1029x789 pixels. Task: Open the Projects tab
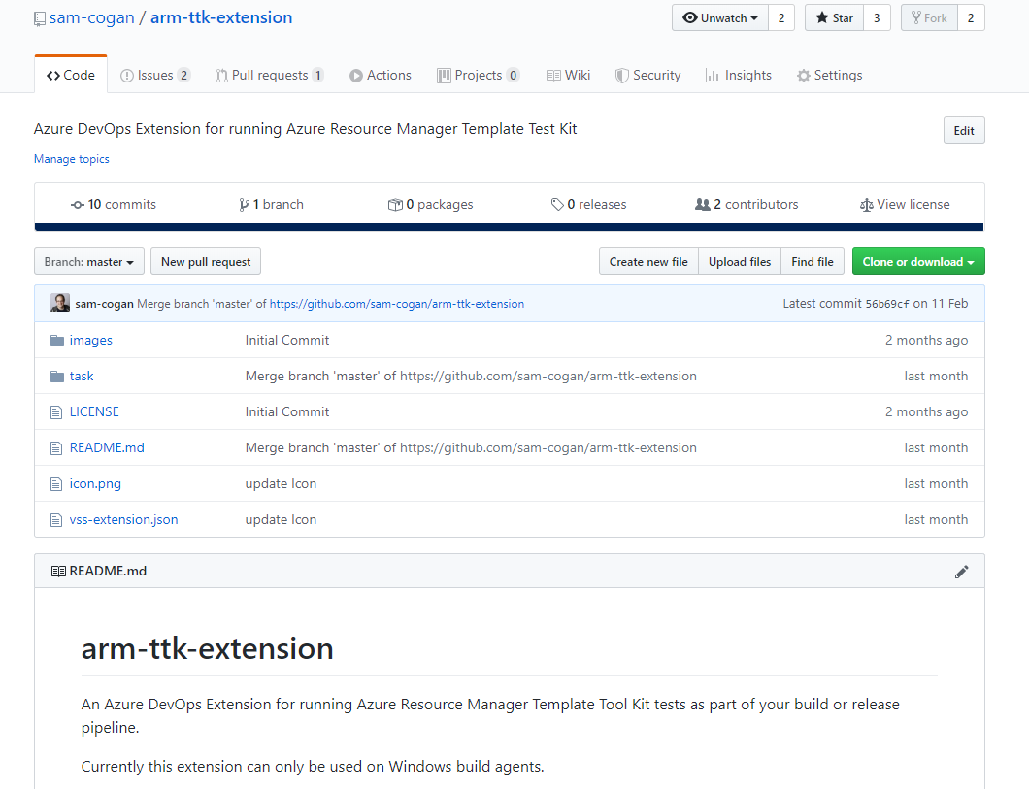tap(479, 76)
